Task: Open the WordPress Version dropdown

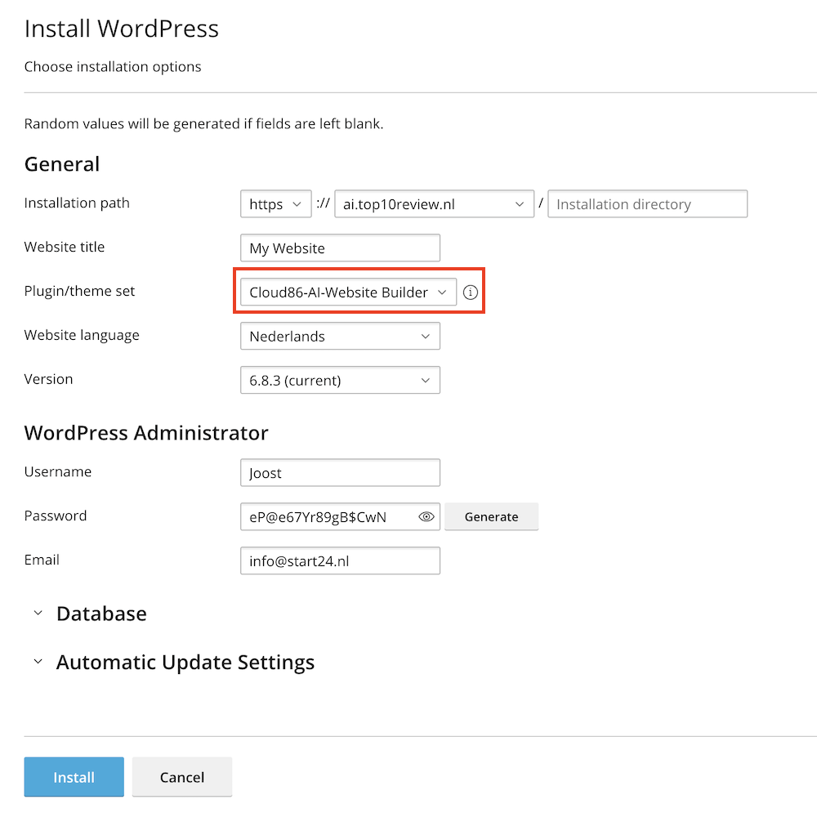Action: pyautogui.click(x=340, y=380)
